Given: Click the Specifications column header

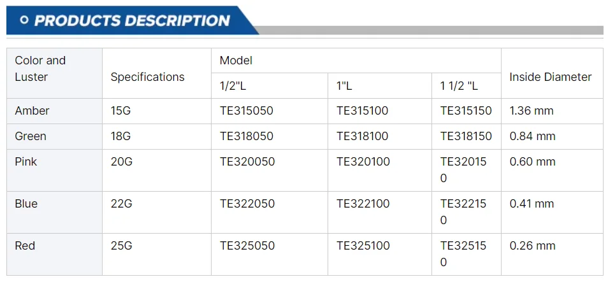Looking at the screenshot, I should click(x=147, y=77).
